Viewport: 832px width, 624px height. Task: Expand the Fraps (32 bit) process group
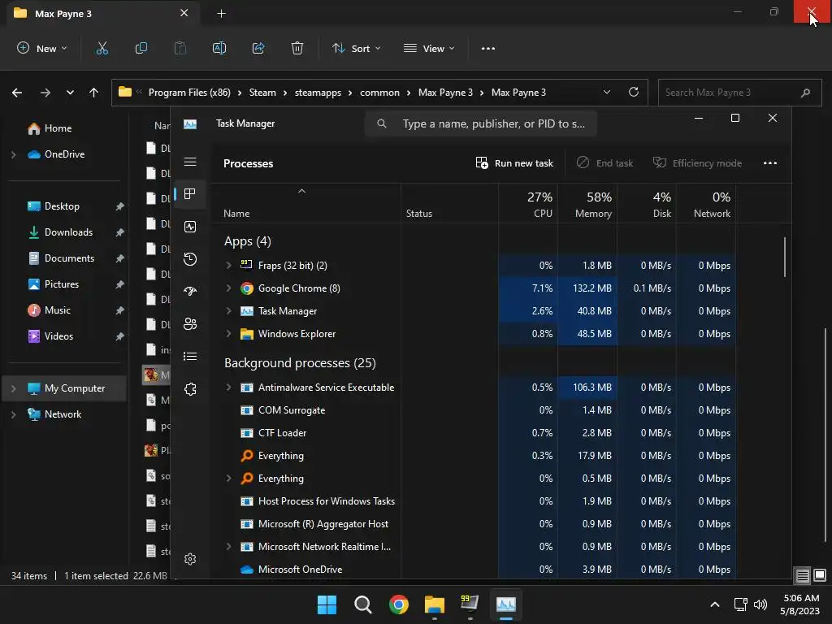click(228, 265)
